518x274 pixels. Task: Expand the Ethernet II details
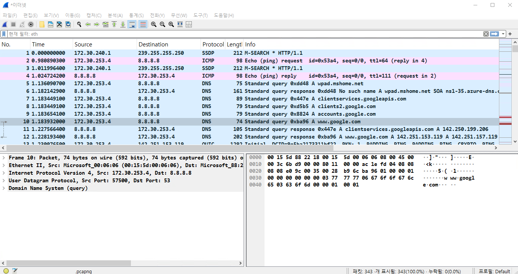coord(4,165)
